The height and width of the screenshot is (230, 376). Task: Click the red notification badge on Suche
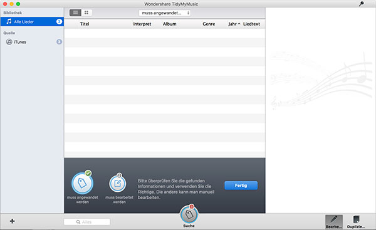click(x=191, y=207)
